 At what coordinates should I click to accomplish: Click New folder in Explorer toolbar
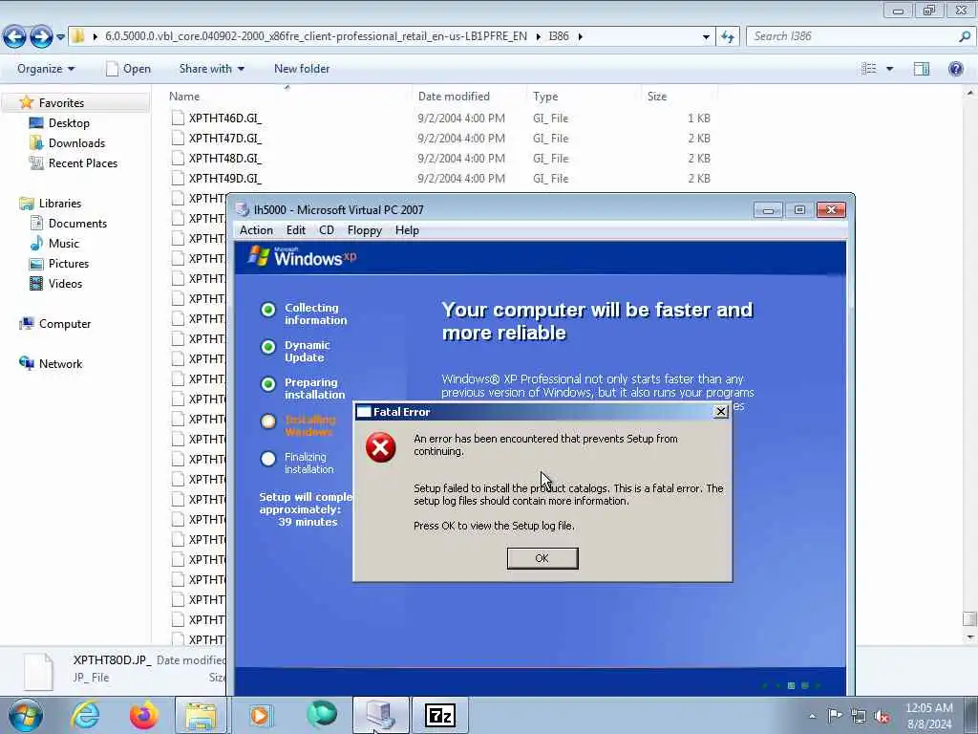click(302, 69)
